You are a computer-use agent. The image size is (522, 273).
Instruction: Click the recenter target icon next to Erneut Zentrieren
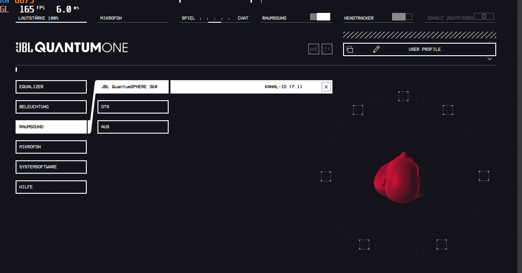point(484,16)
